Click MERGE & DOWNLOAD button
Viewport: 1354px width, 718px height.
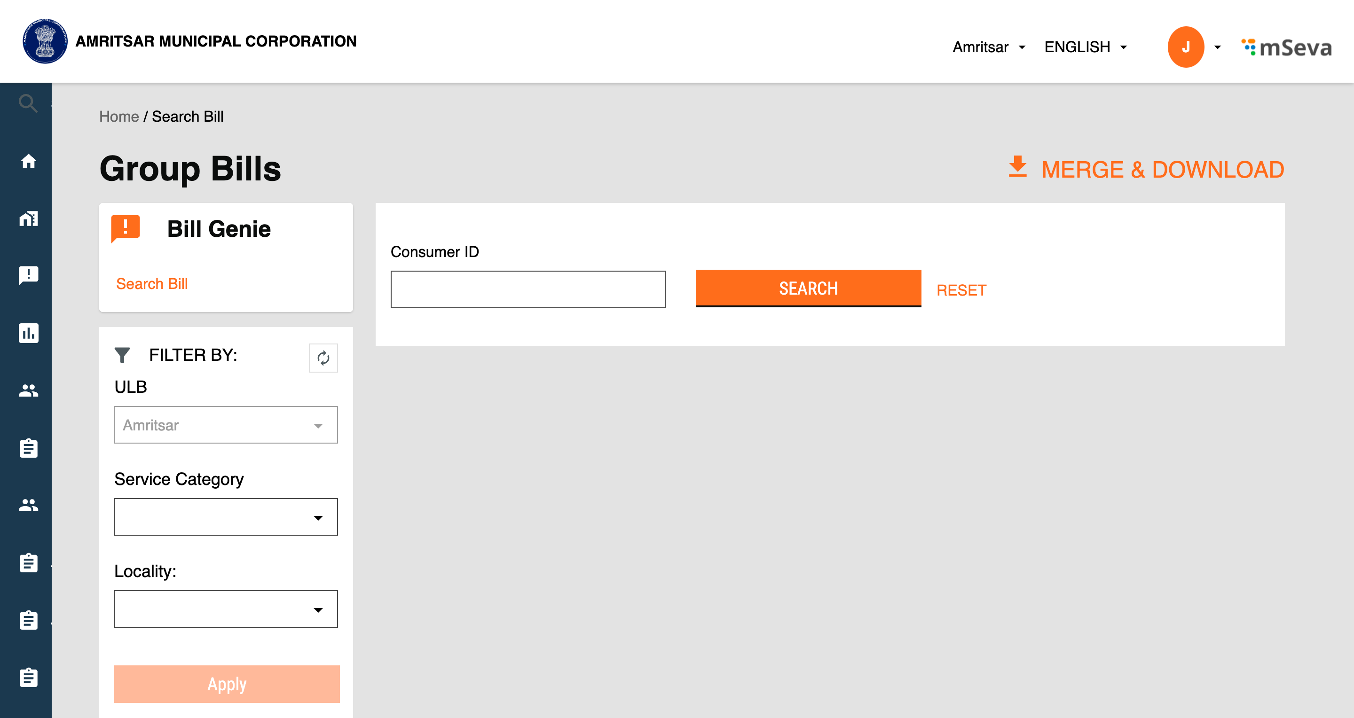pos(1146,169)
